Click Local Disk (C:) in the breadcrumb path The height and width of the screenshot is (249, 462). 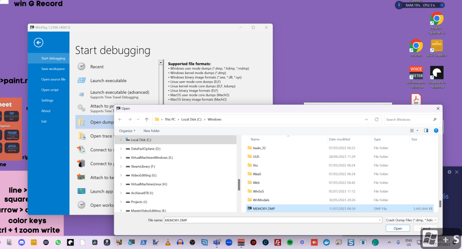tap(191, 120)
